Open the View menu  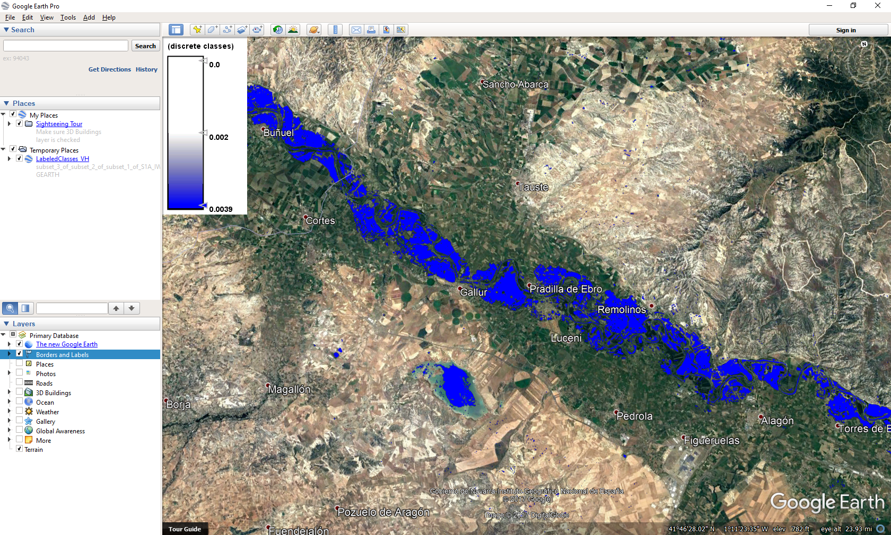pos(47,17)
